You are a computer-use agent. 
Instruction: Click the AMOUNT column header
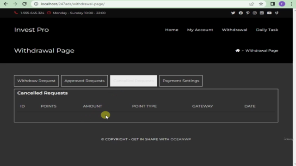tap(92, 106)
